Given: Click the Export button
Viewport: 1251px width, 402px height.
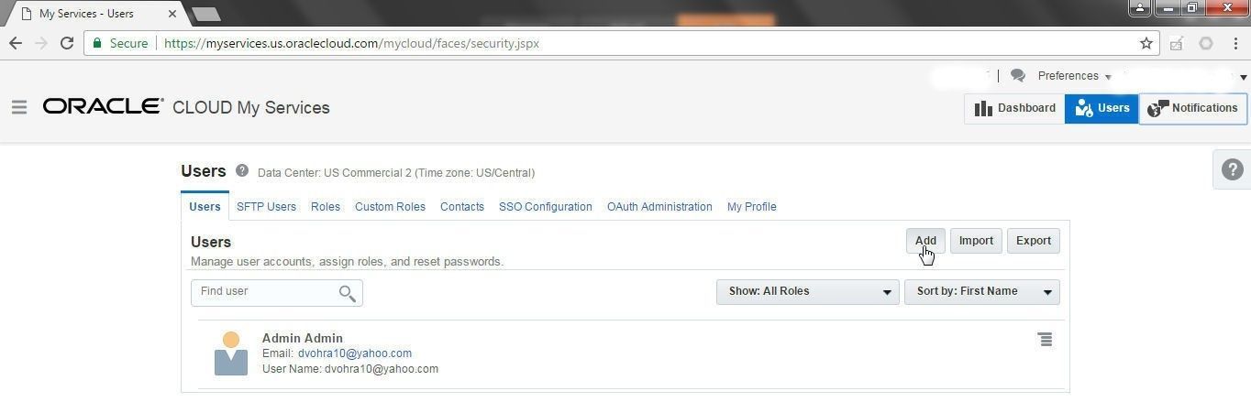Looking at the screenshot, I should [1034, 241].
